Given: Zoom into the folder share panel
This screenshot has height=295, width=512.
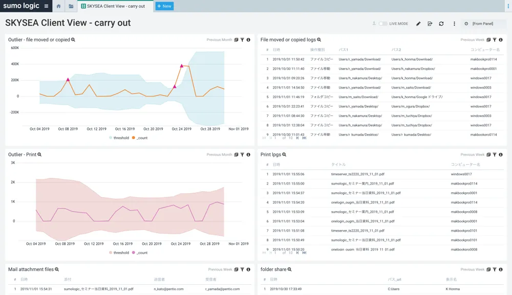Looking at the screenshot, I should click(x=289, y=269).
